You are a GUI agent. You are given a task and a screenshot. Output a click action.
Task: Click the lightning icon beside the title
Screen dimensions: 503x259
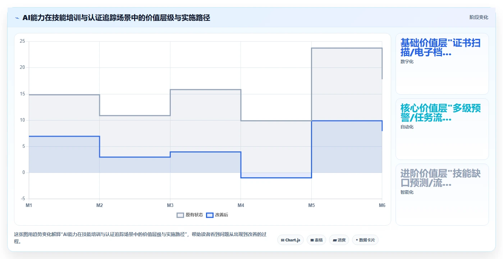coord(17,18)
